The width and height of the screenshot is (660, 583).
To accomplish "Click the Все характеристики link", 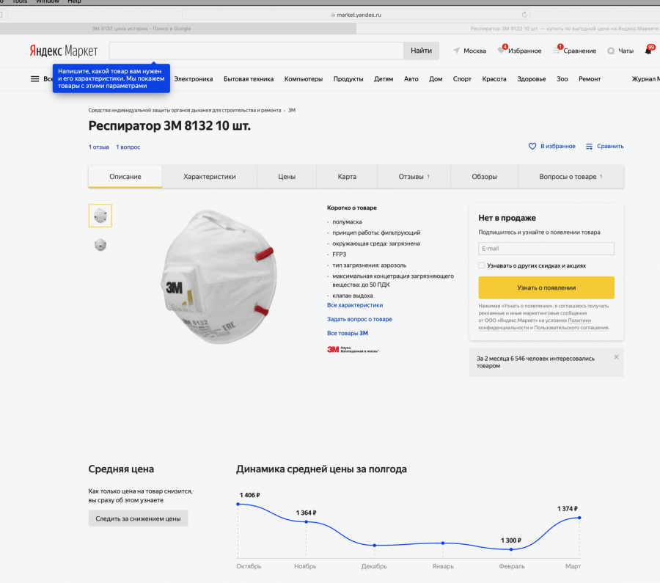I will point(355,305).
